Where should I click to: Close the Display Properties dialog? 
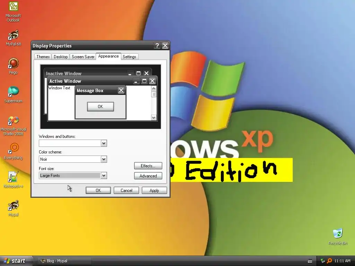[x=165, y=46]
